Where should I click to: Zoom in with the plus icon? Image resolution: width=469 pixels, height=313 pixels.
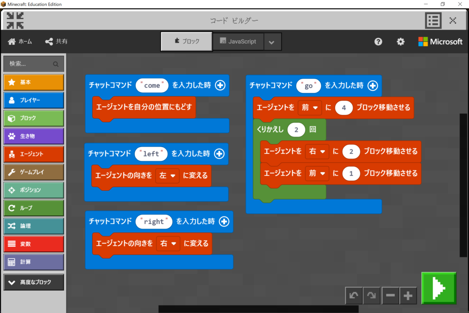point(408,296)
